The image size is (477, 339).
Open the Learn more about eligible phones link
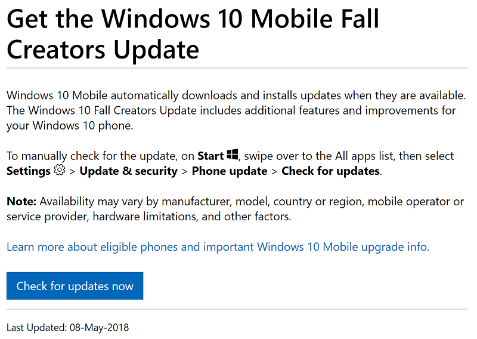point(218,246)
